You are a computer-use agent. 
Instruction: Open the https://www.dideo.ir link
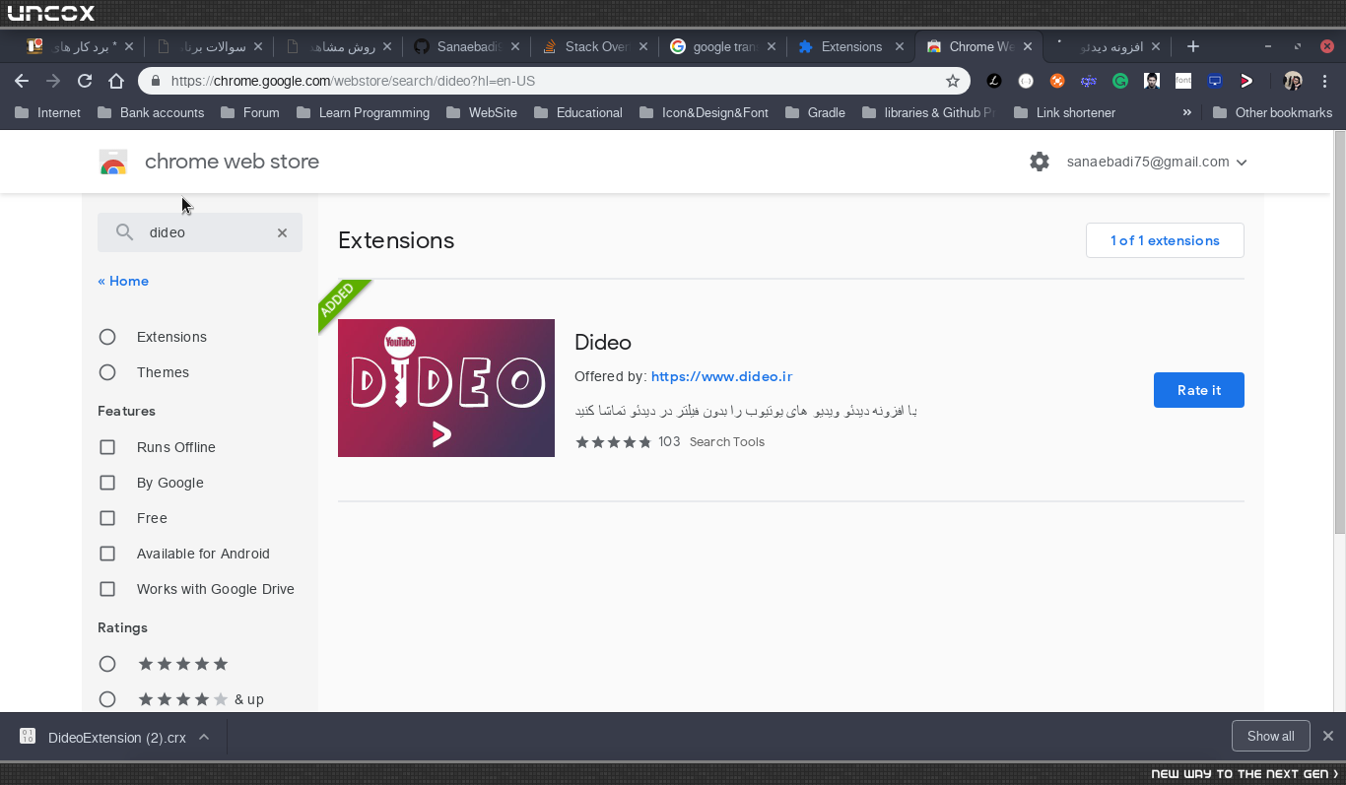point(722,376)
